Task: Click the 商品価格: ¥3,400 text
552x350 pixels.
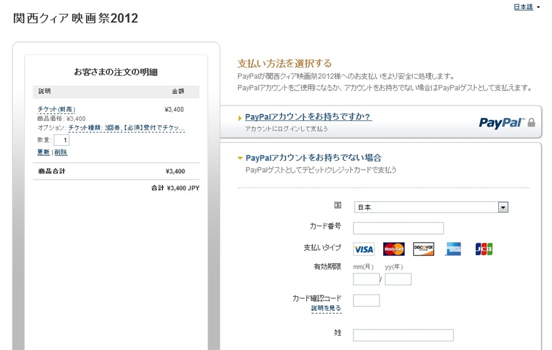Action: click(x=61, y=119)
